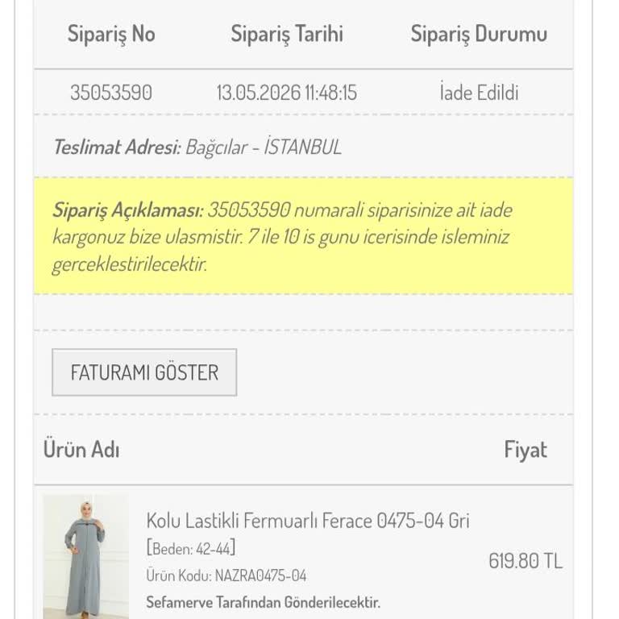Open Kolu Lastikli Fermuarlı Ferace product link
619x619 pixels.
(x=308, y=520)
